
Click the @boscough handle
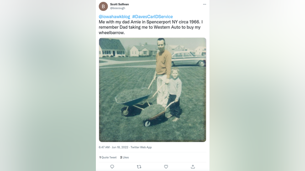pos(118,8)
